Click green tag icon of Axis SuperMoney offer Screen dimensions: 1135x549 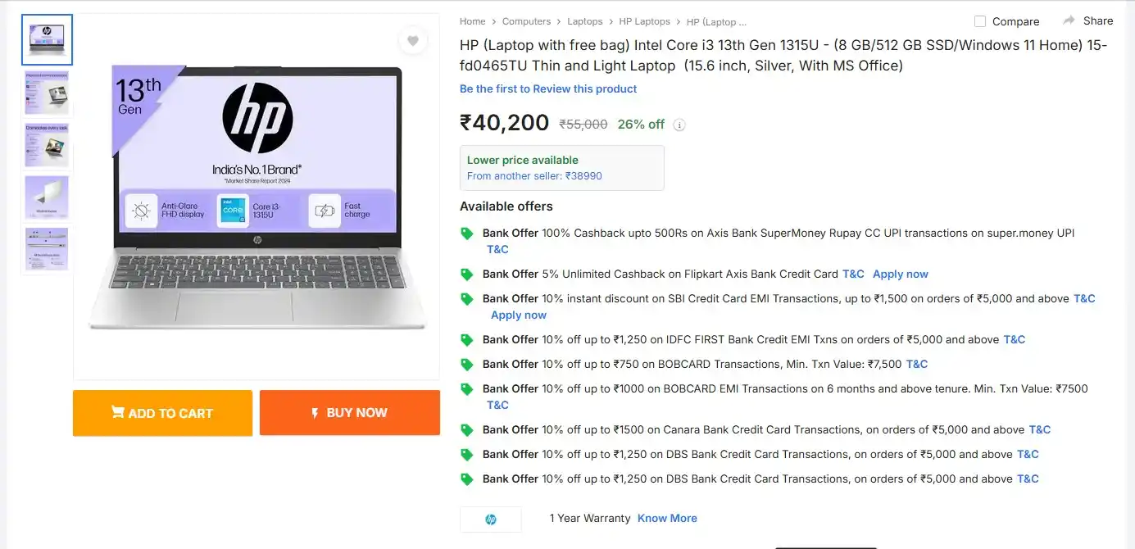pos(467,234)
